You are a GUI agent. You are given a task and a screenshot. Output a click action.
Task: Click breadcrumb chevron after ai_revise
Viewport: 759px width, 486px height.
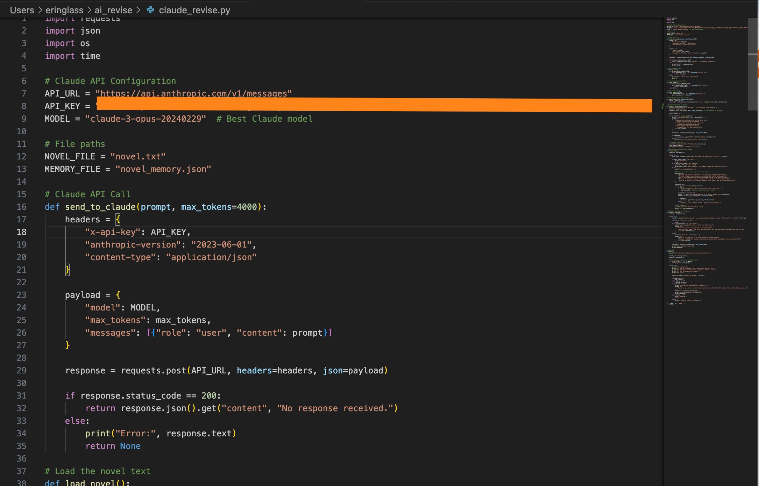point(138,10)
